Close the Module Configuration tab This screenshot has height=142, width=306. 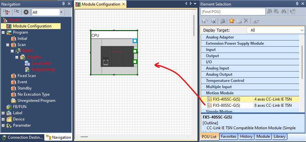(x=123, y=4)
